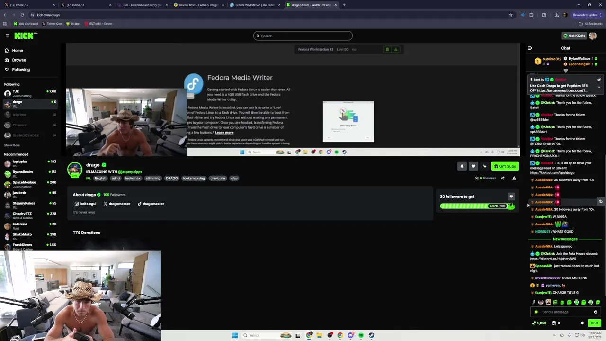Click the Gift Subs button
The width and height of the screenshot is (606, 341).
coord(505,166)
